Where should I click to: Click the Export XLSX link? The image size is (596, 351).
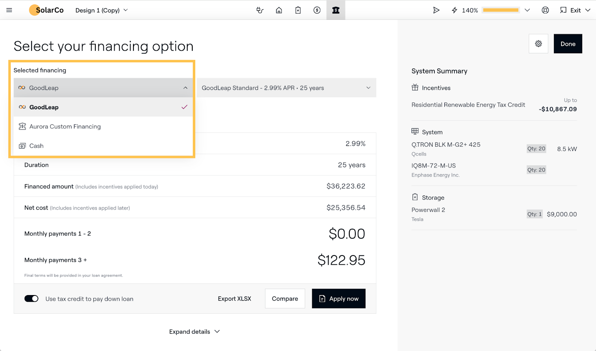click(234, 298)
